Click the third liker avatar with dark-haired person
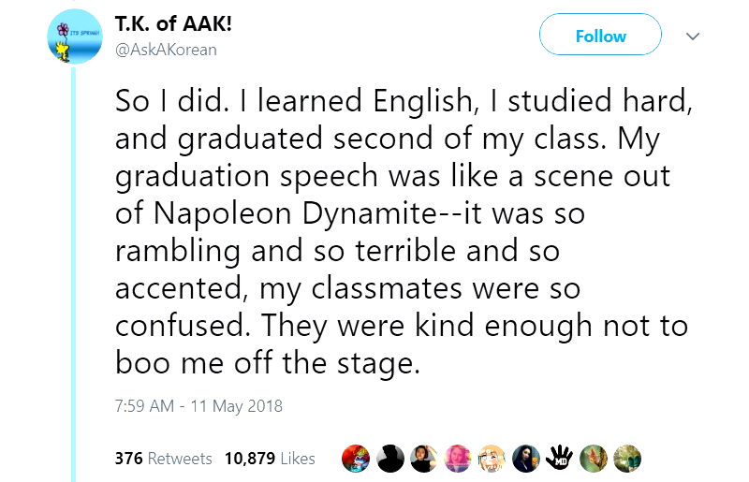Image resolution: width=749 pixels, height=482 pixels. click(x=426, y=458)
